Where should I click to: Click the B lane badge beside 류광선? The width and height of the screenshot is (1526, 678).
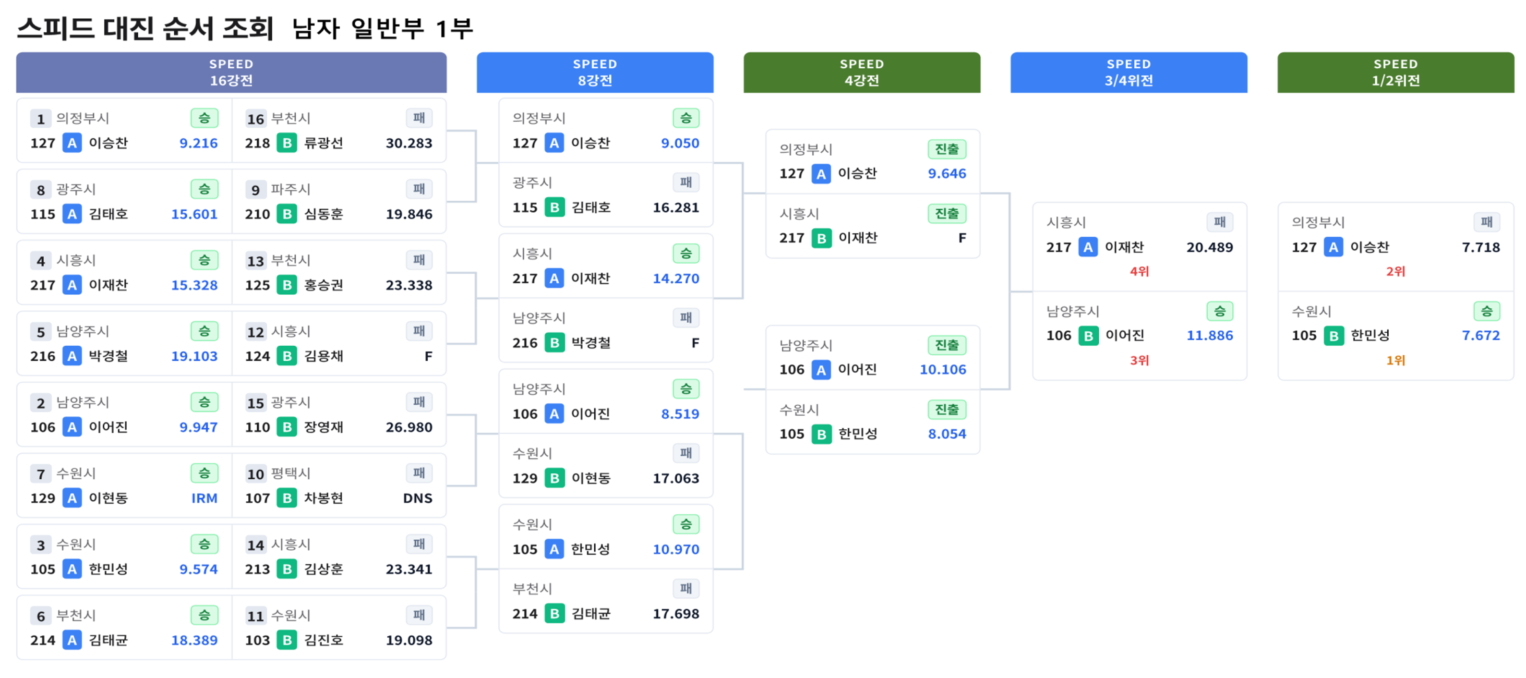click(x=287, y=143)
